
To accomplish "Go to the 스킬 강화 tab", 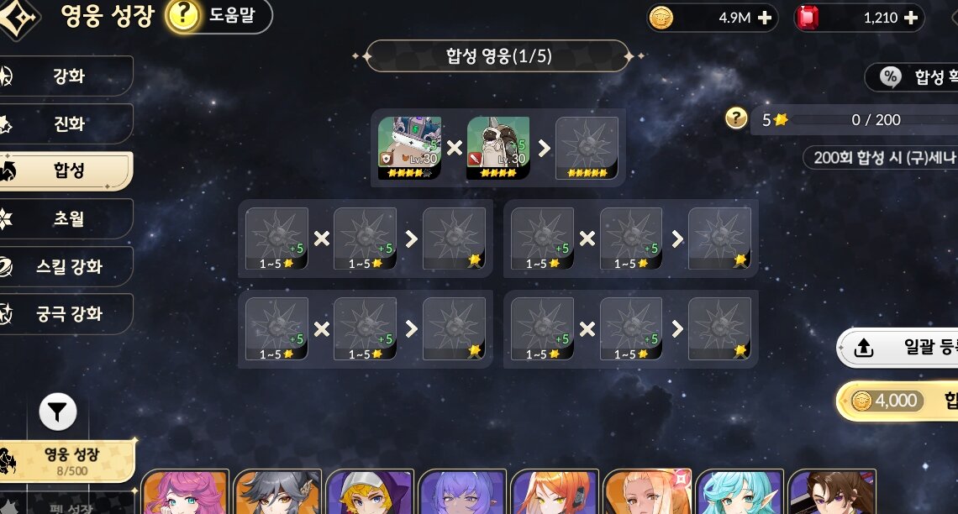I will [x=66, y=267].
